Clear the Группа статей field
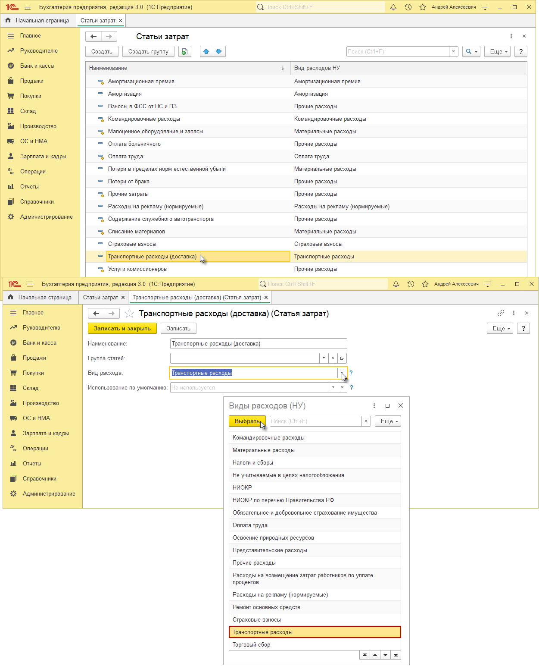Screen dimensions: 539x666 [333, 358]
